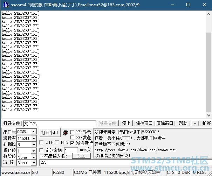Click scroll-up arrow of the receive window
Viewport: 212px width, 176px height.
208,14
